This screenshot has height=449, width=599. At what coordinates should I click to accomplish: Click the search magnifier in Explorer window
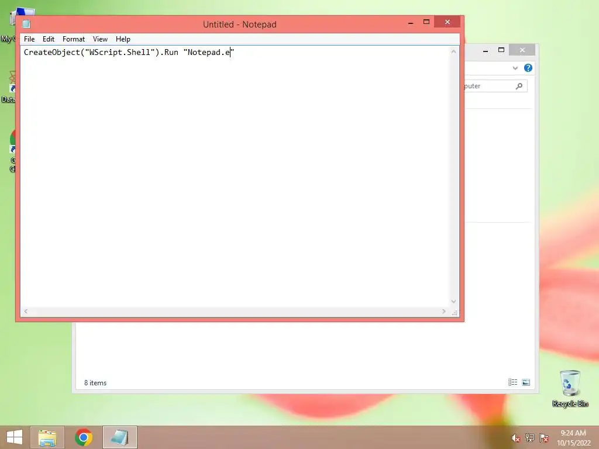(519, 87)
